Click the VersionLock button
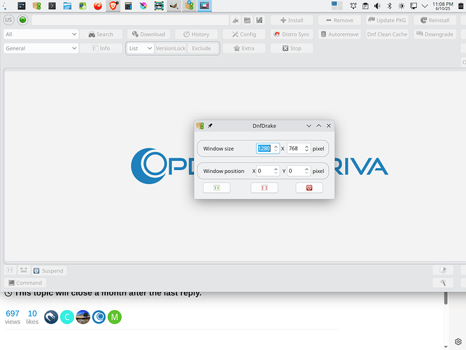The image size is (466, 350). [x=171, y=48]
